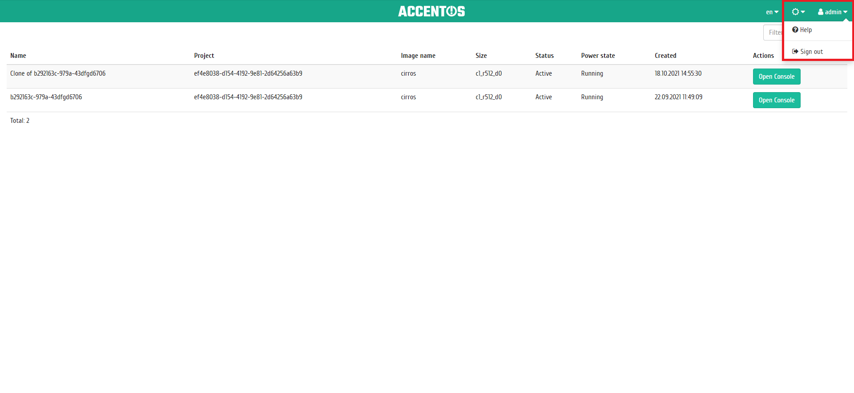
Task: Select Running power state in Clone row
Action: 592,73
